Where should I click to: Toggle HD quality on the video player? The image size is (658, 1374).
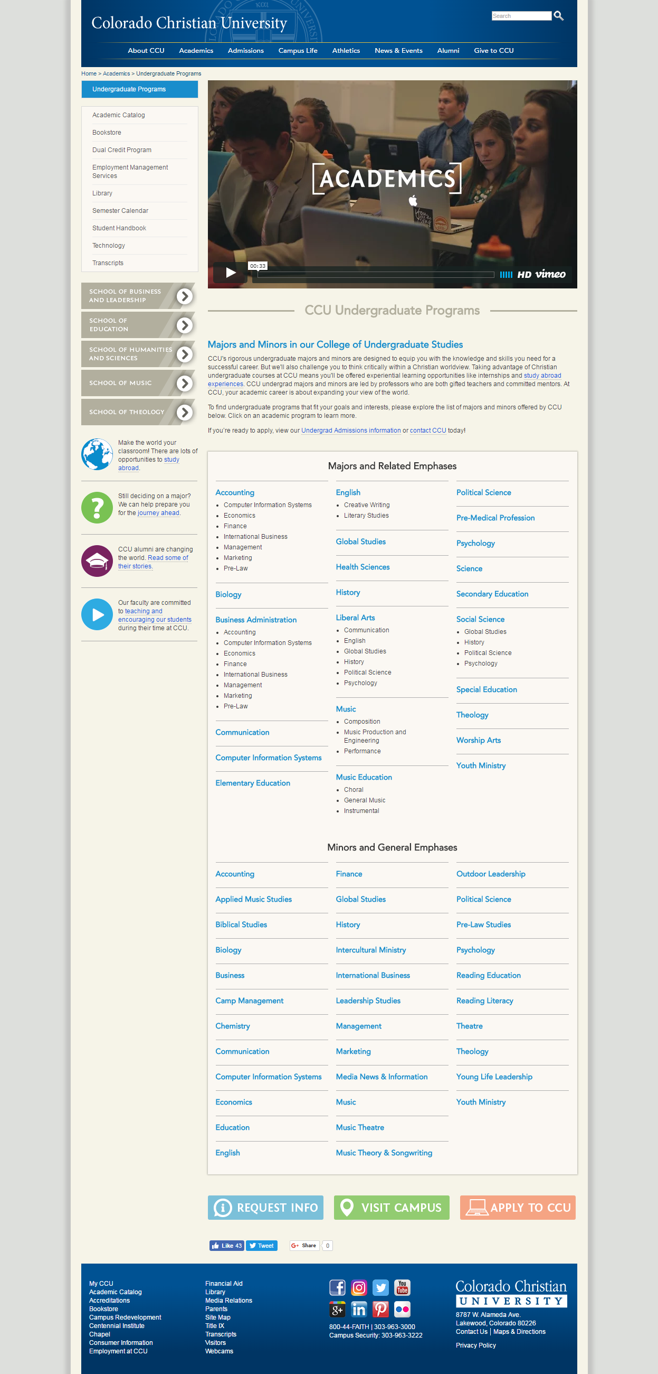click(525, 275)
